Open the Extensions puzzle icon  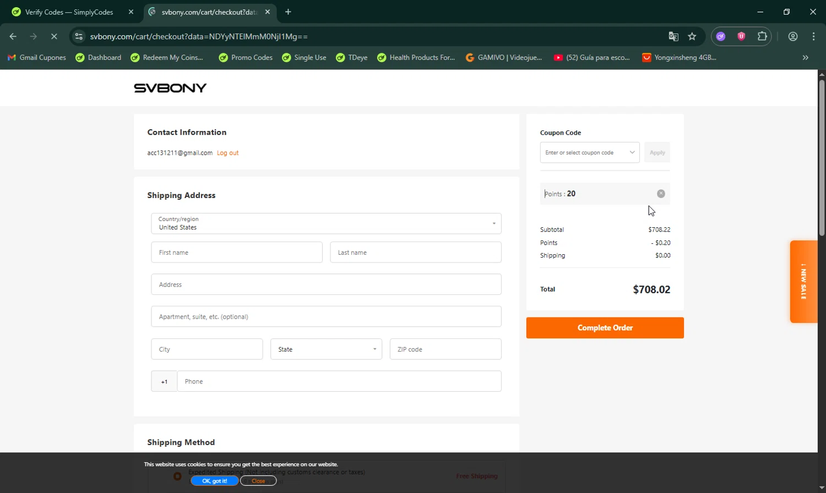click(x=762, y=36)
